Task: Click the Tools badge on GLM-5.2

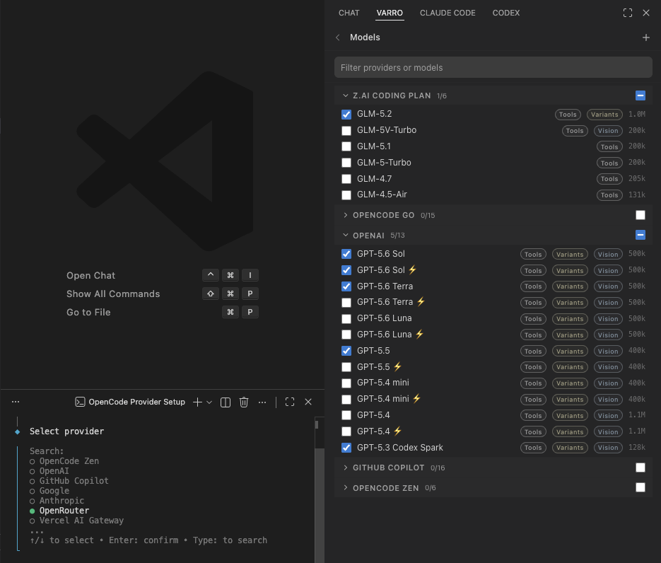Action: (568, 115)
